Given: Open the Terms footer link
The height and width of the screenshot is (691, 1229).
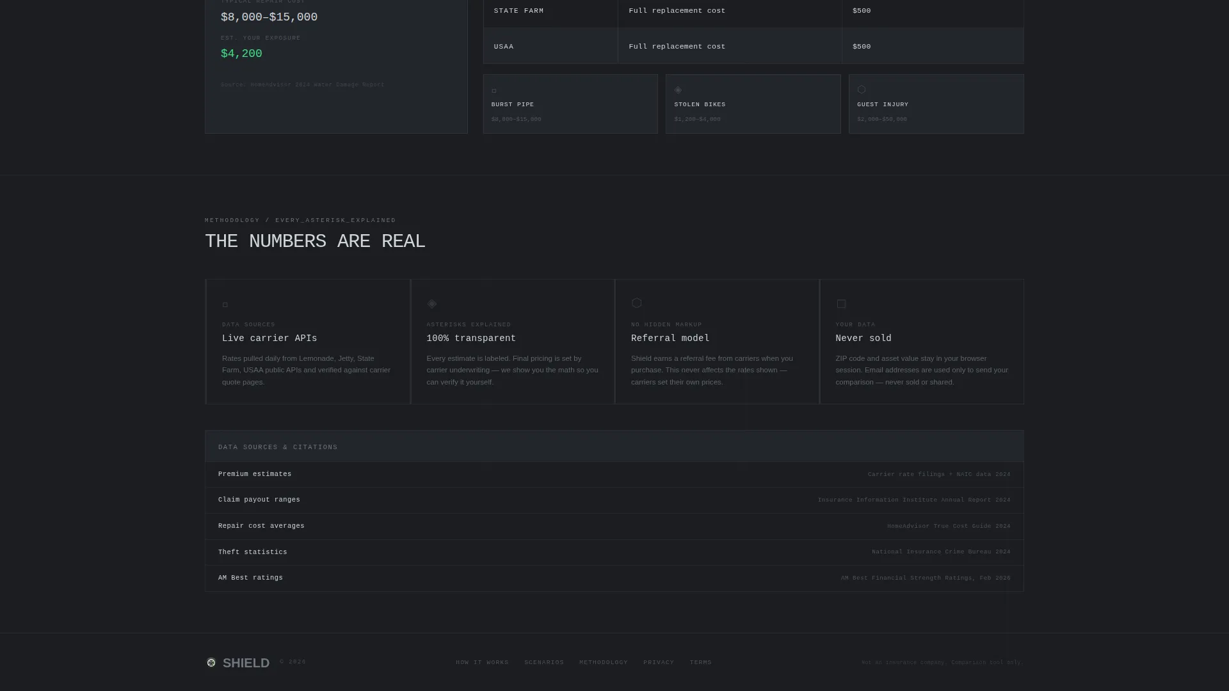Looking at the screenshot, I should click(x=701, y=662).
